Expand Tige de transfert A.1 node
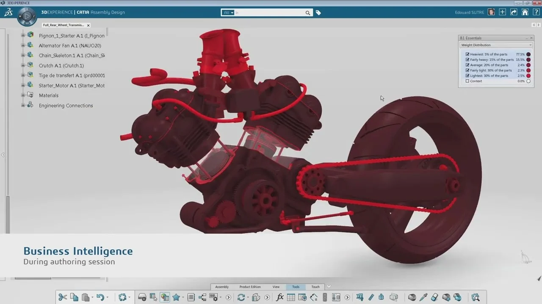The image size is (542, 304). (23, 75)
